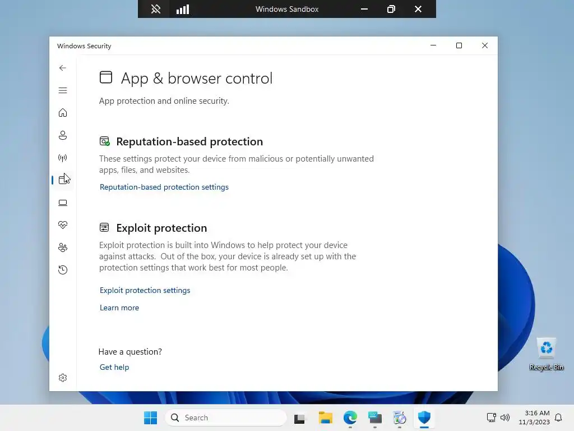Click the Reputation-based protection heading
574x431 pixels.
(189, 141)
